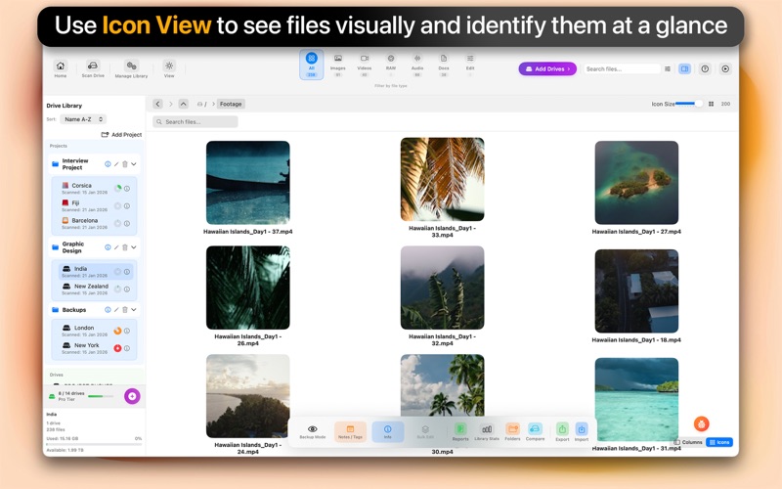Viewport: 782px width, 489px height.
Task: Switch to Icons view
Action: pos(719,442)
